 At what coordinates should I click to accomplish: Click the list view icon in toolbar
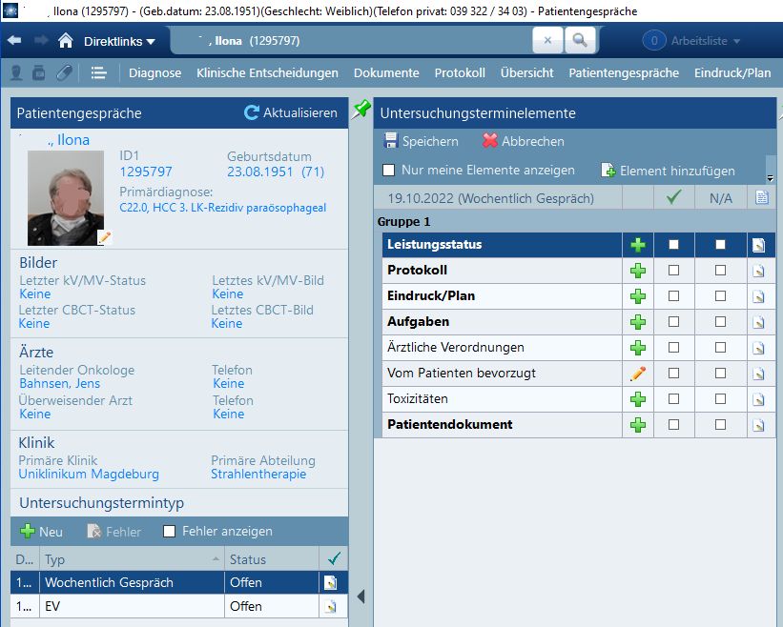pos(98,72)
